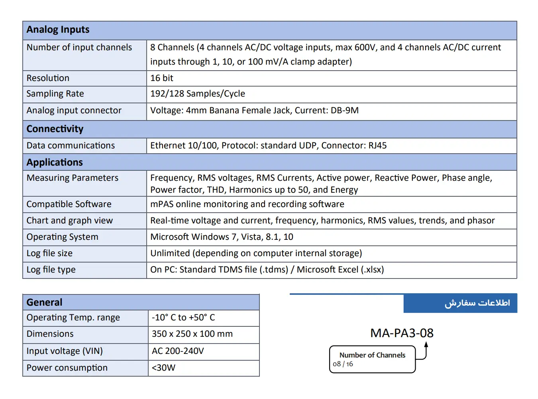Select the Sampling Rate label
The width and height of the screenshot is (538, 399).
(55, 94)
